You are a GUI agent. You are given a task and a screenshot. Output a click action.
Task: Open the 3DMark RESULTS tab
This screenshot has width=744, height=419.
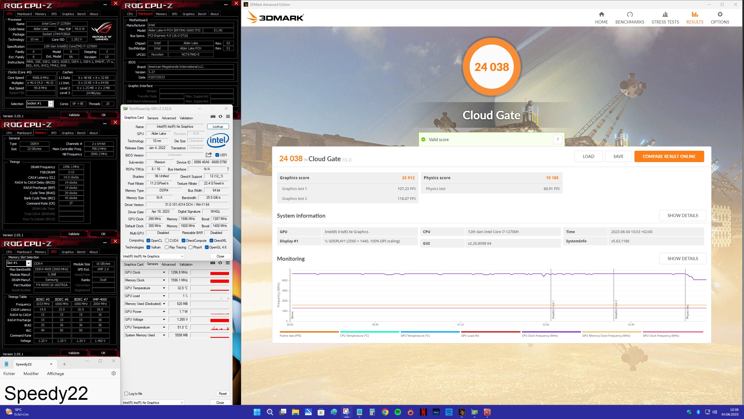click(x=695, y=18)
